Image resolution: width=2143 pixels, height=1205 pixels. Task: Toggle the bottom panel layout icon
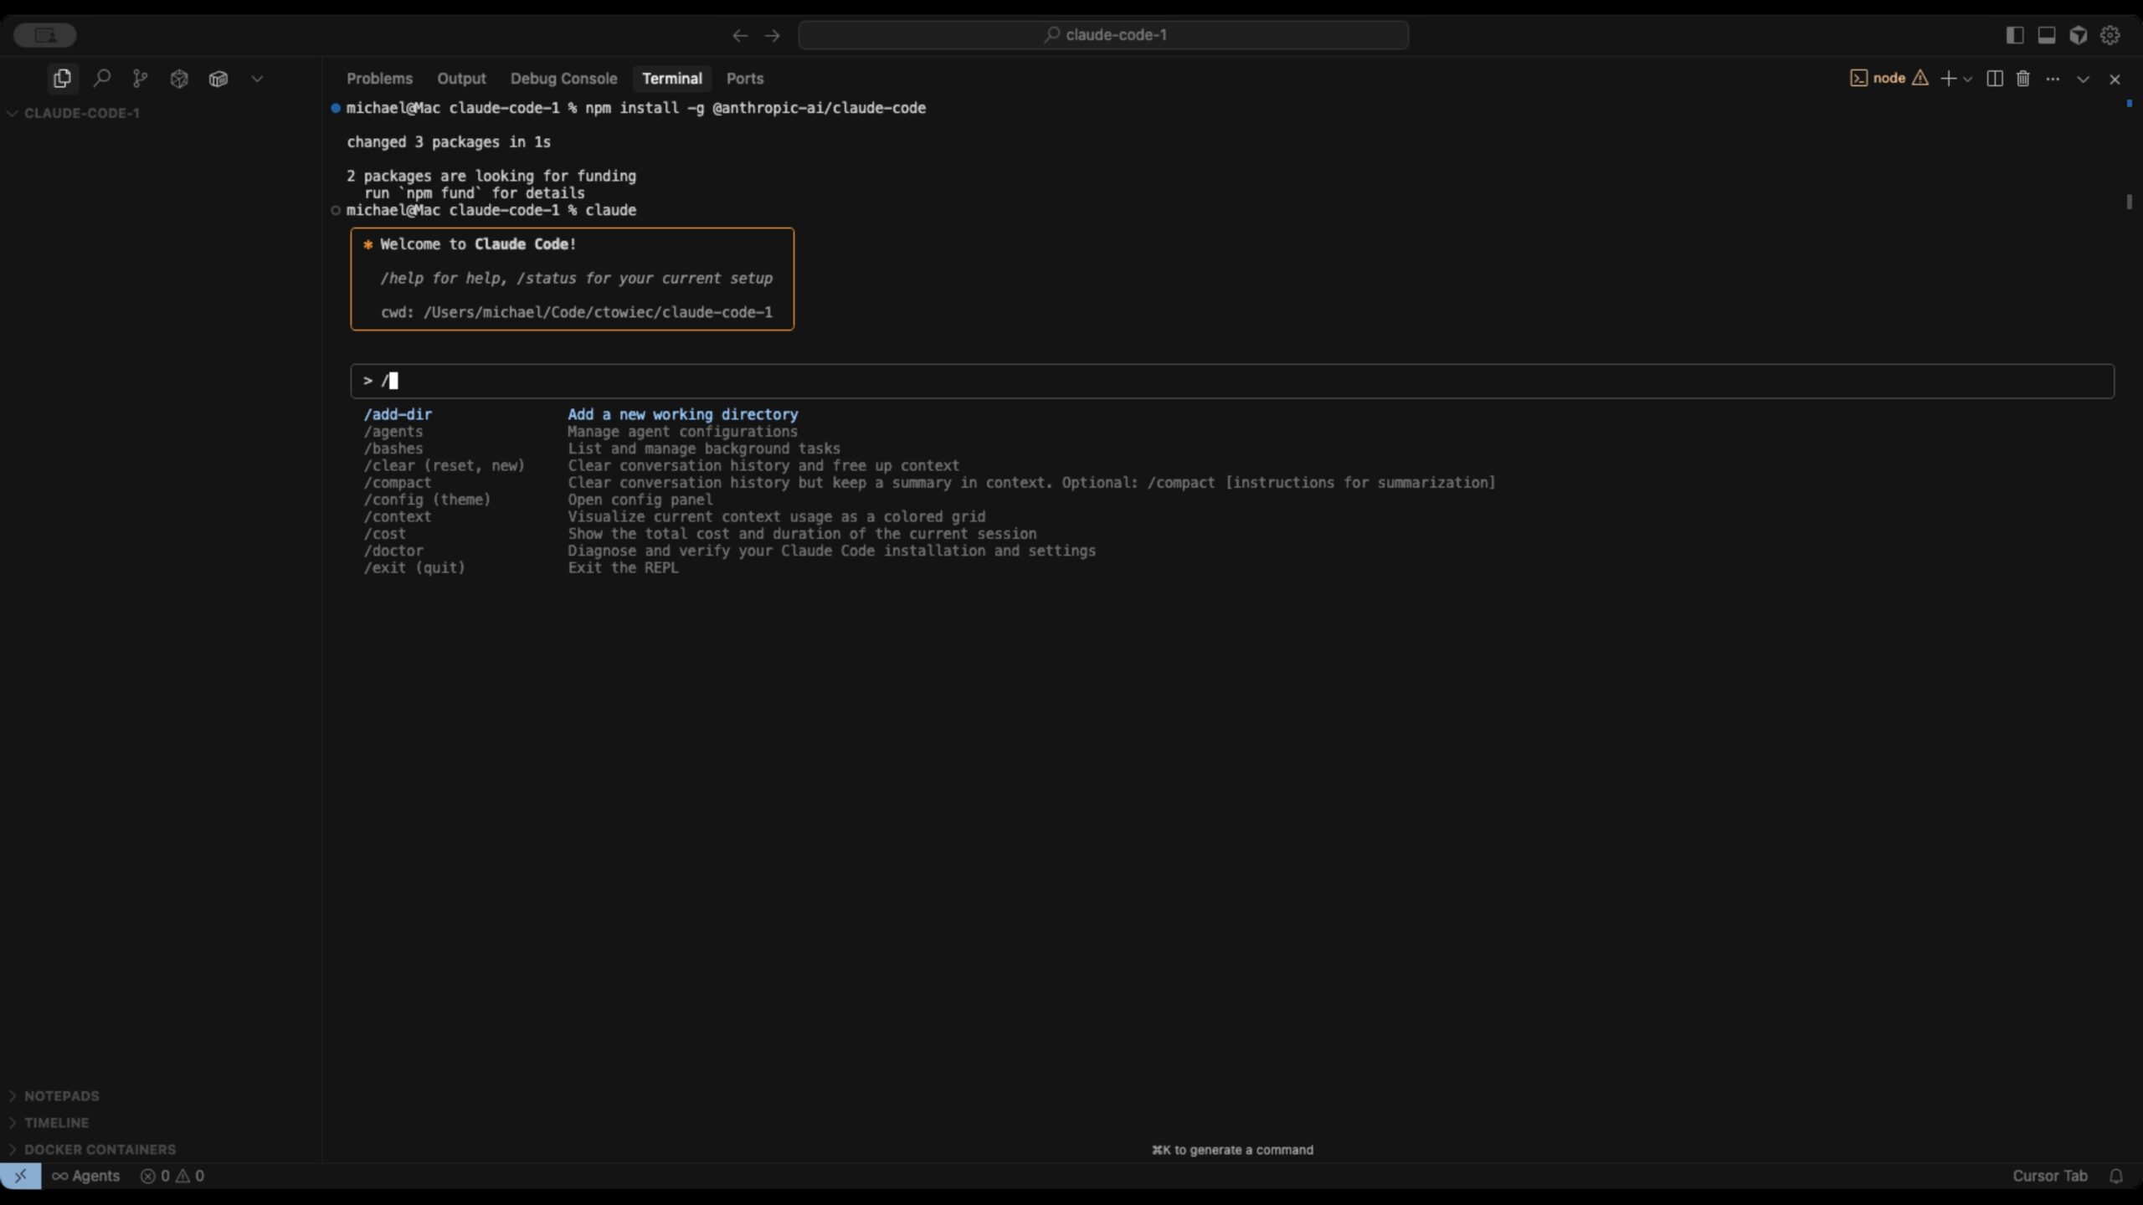[2047, 35]
